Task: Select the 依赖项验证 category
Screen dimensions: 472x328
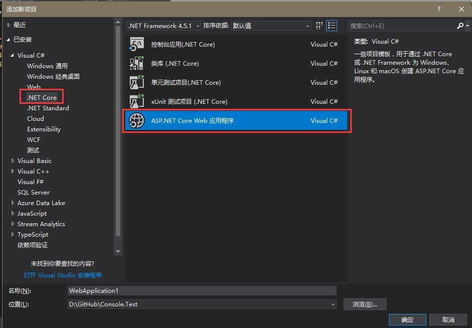Action: click(33, 245)
